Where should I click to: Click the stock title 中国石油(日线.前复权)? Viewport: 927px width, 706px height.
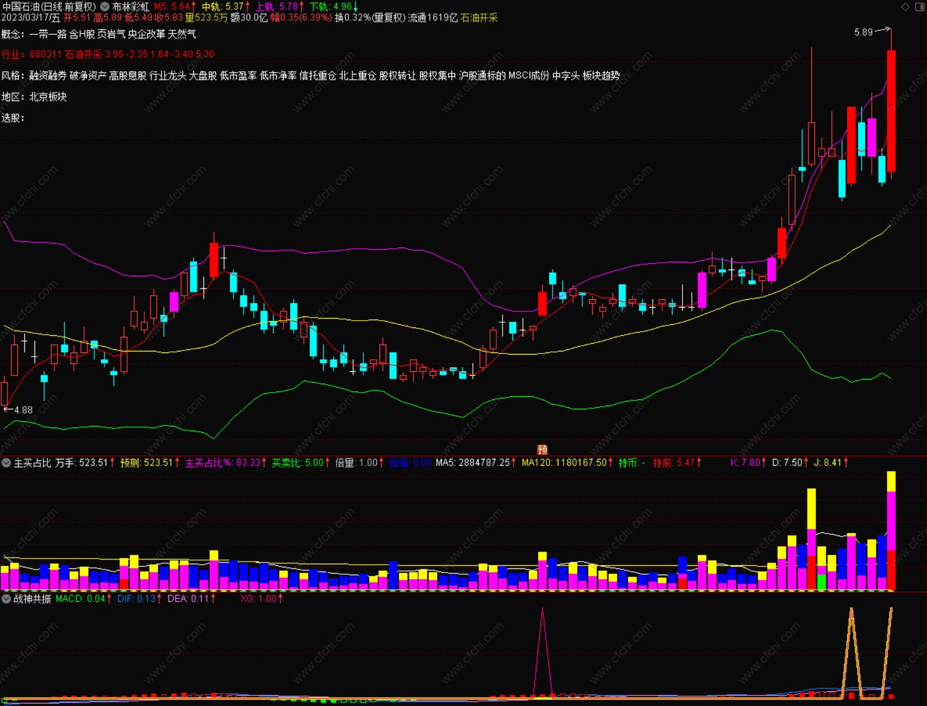point(49,7)
